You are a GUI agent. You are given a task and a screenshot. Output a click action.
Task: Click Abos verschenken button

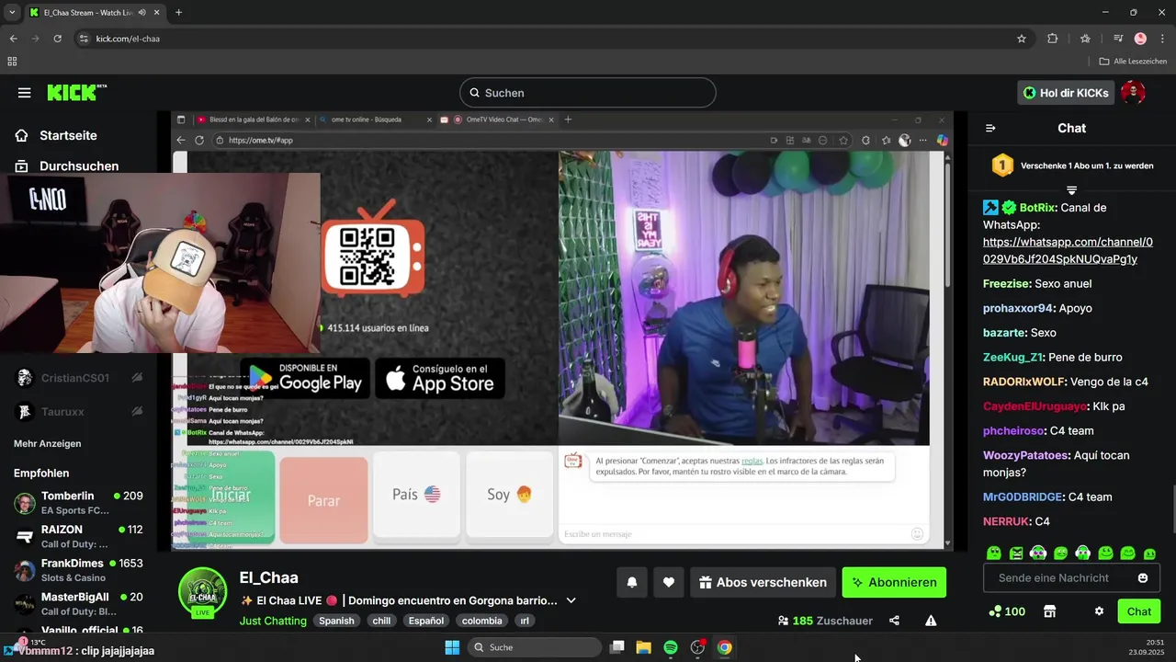(x=763, y=582)
